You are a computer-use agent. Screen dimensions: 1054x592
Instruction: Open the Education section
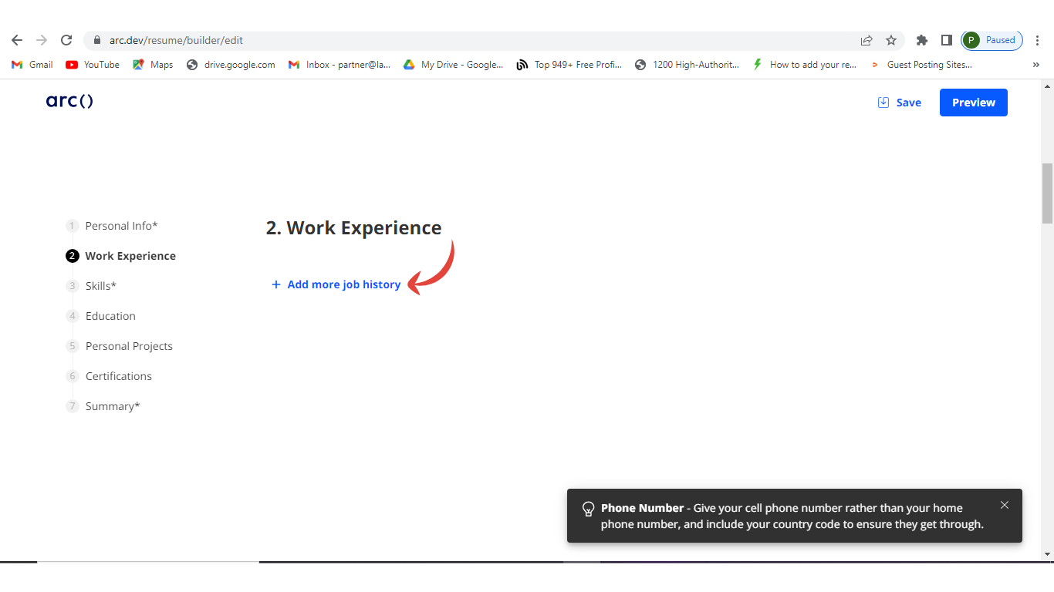(110, 316)
